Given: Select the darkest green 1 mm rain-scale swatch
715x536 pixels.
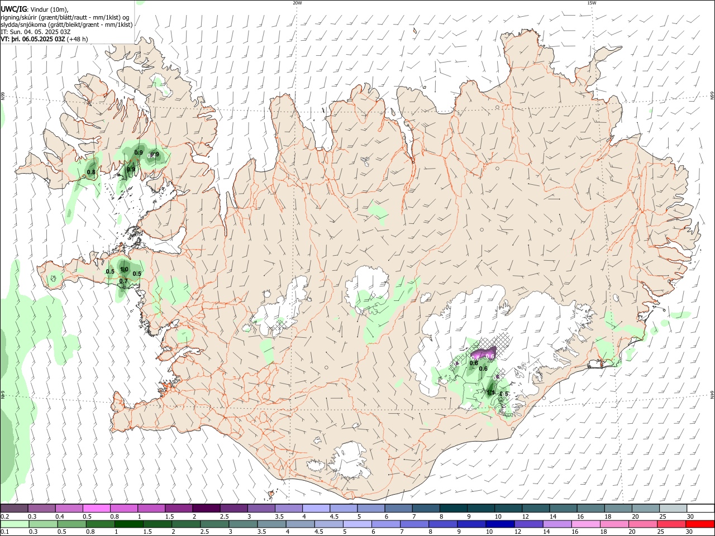Looking at the screenshot, I should point(129,524).
